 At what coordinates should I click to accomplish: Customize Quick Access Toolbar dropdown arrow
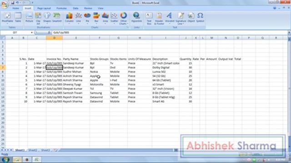tap(32, 3)
